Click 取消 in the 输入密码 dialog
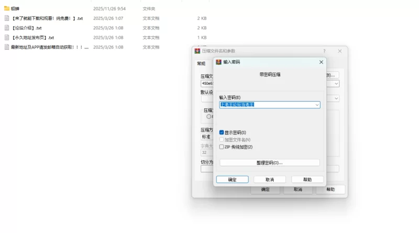 (270, 180)
